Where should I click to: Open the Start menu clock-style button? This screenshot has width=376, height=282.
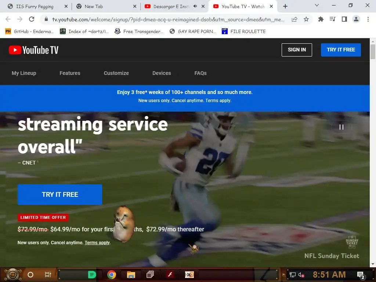(12, 275)
